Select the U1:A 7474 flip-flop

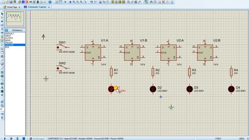click(93, 52)
